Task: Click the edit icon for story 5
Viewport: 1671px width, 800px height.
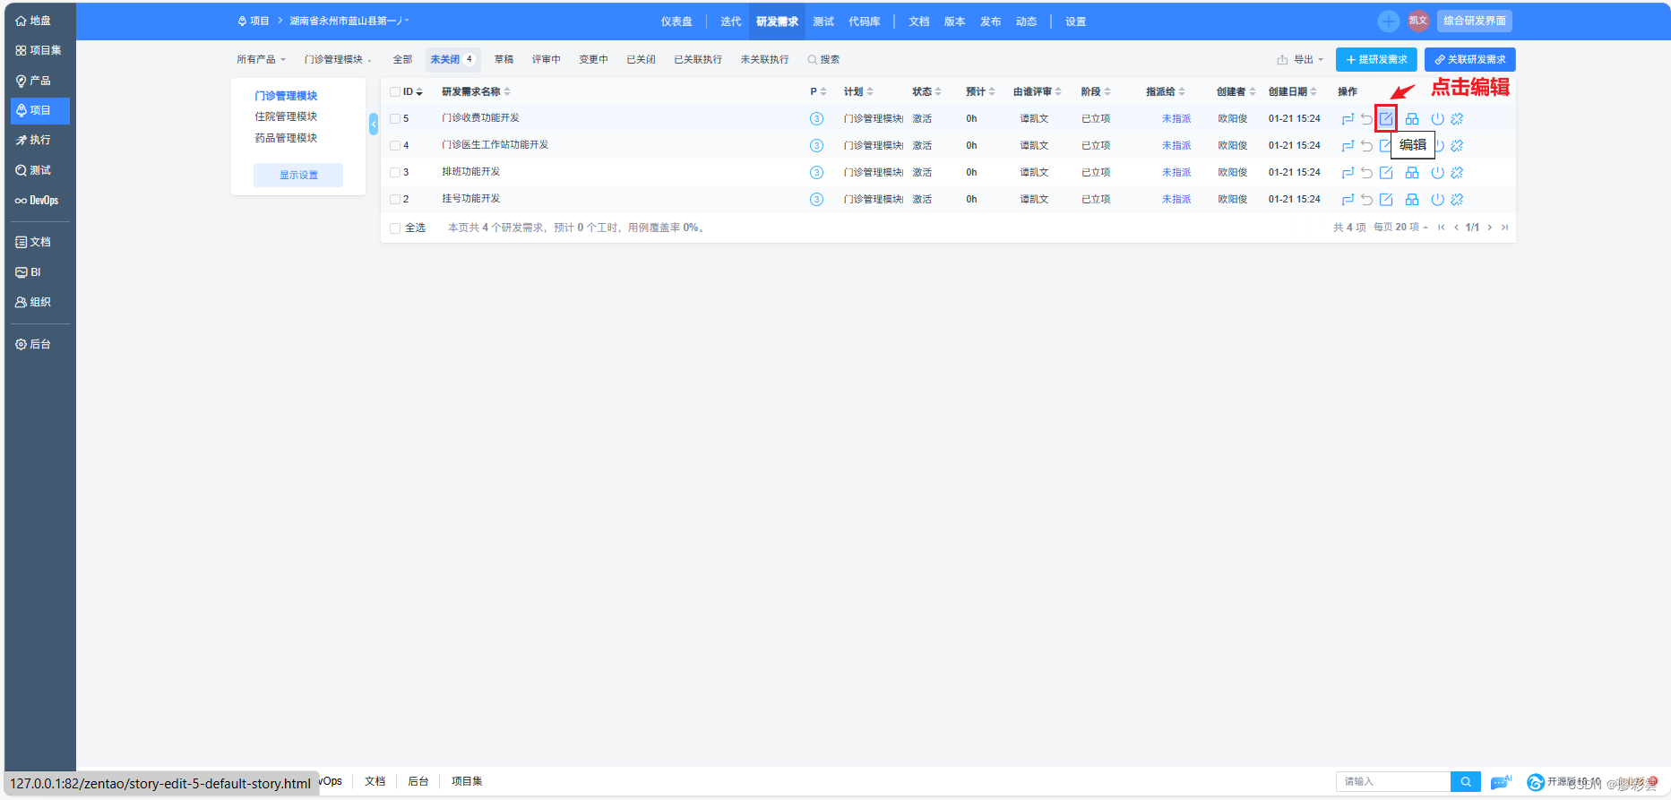Action: pos(1386,118)
